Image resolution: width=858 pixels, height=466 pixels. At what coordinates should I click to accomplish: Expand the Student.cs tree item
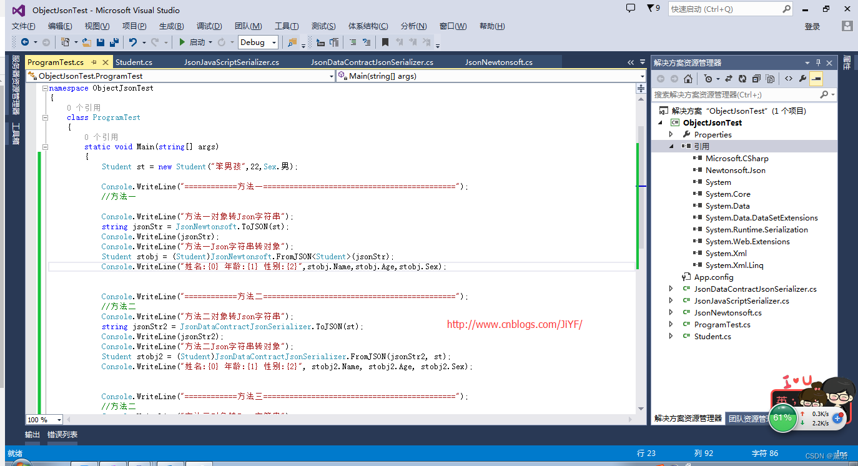pyautogui.click(x=672, y=336)
